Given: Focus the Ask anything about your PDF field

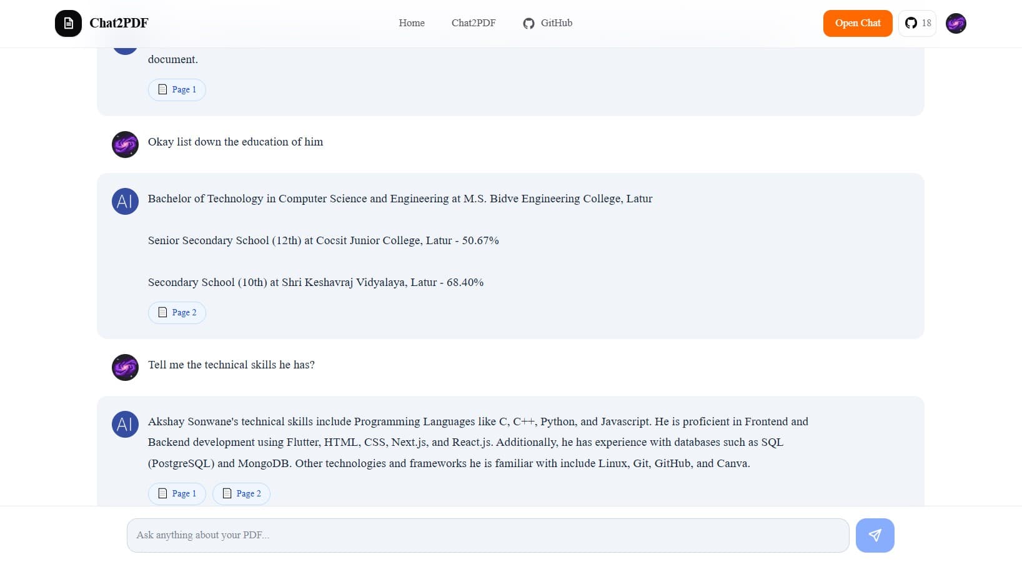Looking at the screenshot, I should [x=488, y=535].
